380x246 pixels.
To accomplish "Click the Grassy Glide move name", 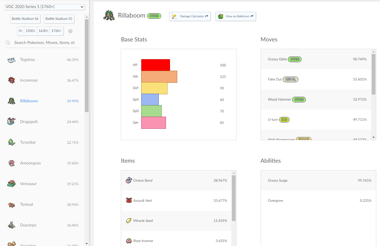I will [x=277, y=59].
